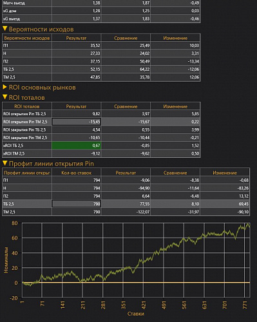Select the Н profit result -94,90
This screenshot has width=257, height=322.
[126, 188]
